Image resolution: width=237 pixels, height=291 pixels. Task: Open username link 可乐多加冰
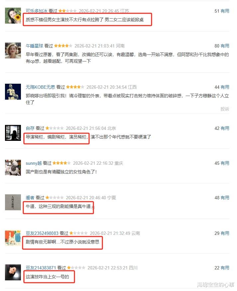click(37, 11)
